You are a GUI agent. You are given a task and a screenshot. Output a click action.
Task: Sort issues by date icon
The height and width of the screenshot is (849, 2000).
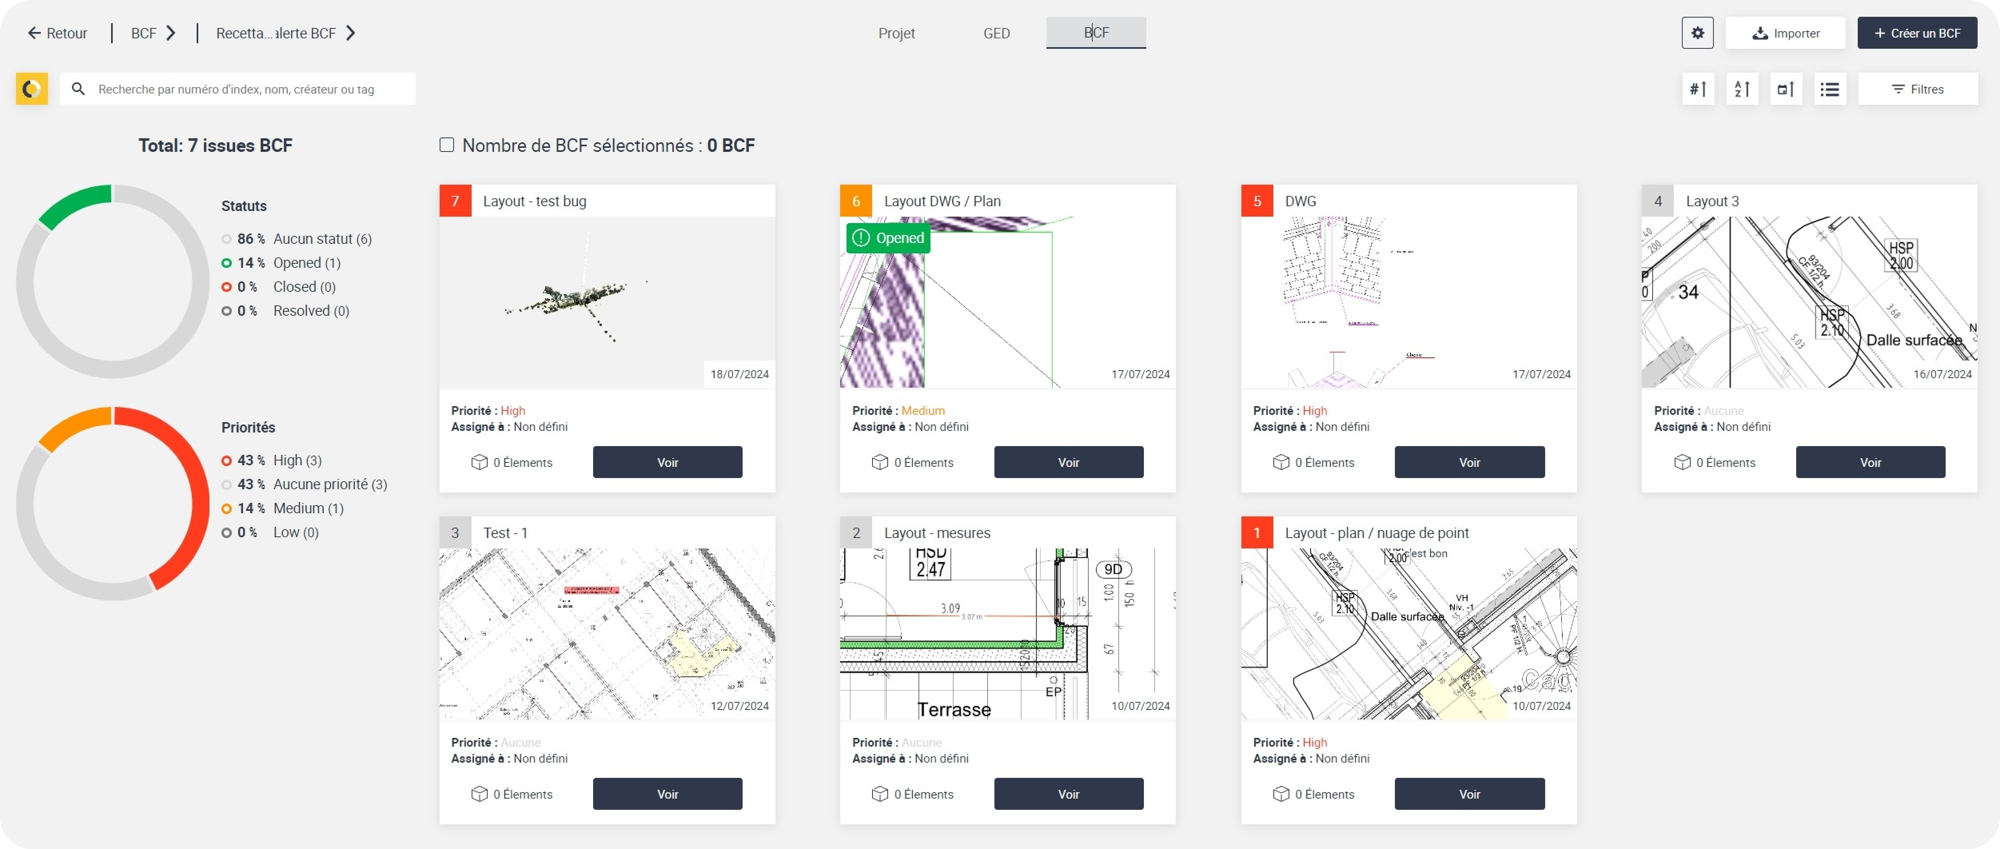1786,89
